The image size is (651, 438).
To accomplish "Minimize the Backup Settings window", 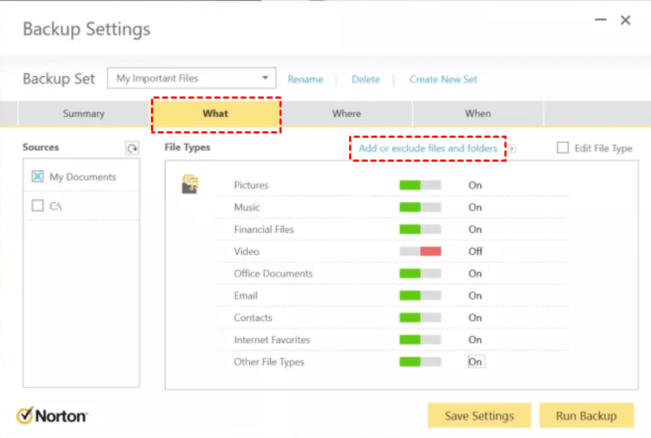I will [600, 20].
